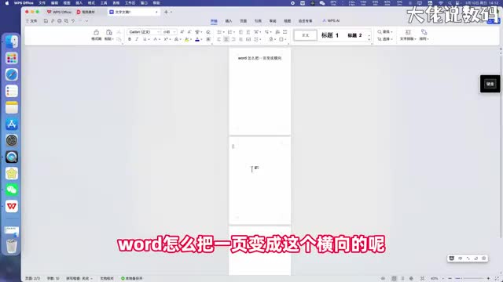Click the first page of the document
This screenshot has width=503, height=282.
tap(260, 92)
